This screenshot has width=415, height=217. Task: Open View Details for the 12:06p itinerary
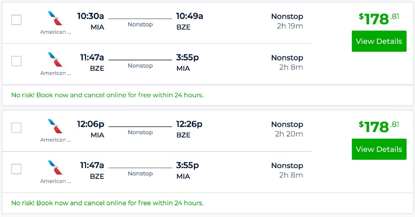tap(379, 149)
